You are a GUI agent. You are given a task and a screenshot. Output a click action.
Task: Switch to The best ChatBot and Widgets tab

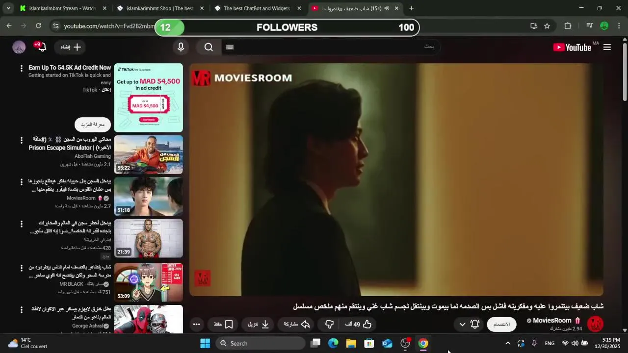pyautogui.click(x=258, y=8)
